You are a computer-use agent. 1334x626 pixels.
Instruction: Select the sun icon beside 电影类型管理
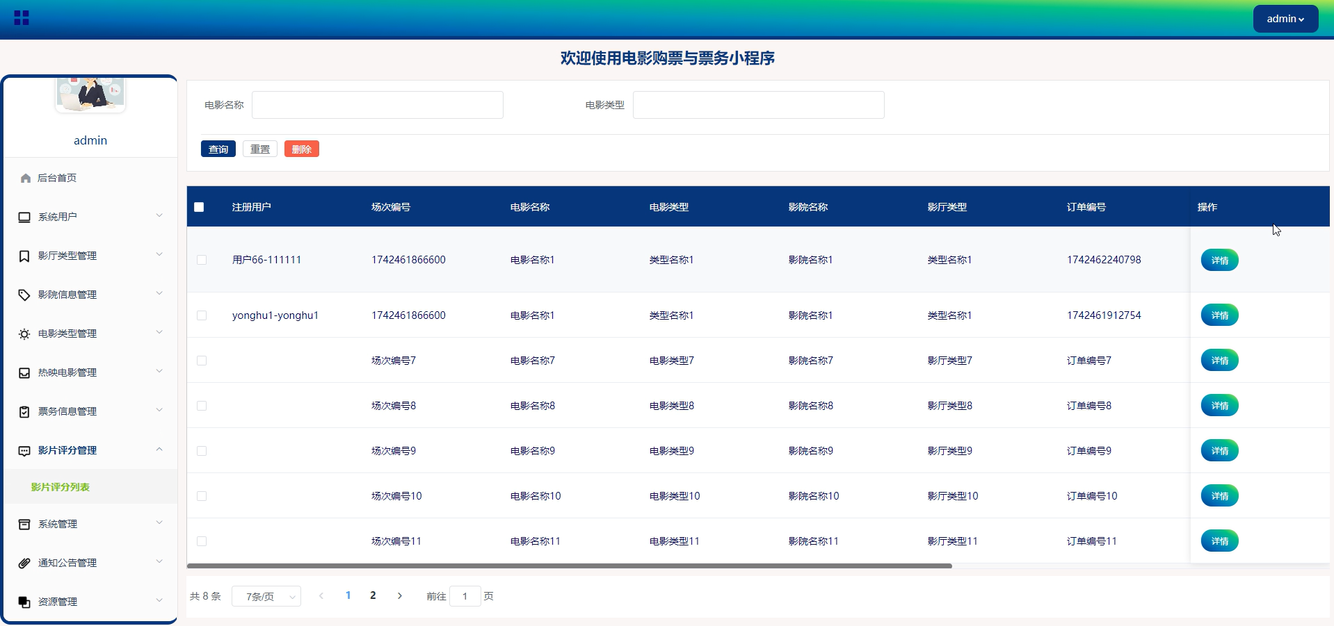23,333
